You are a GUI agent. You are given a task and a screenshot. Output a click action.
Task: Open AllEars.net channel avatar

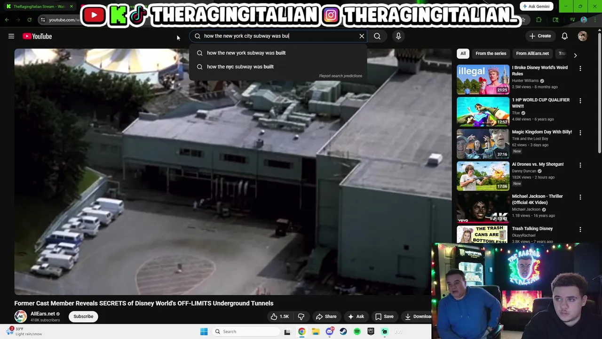pyautogui.click(x=21, y=316)
